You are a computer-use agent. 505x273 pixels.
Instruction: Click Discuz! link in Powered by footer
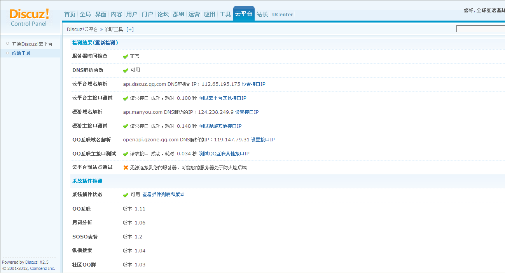click(32, 262)
